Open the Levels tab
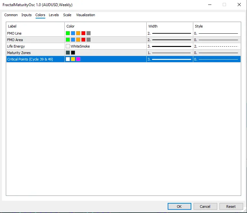 pyautogui.click(x=54, y=15)
